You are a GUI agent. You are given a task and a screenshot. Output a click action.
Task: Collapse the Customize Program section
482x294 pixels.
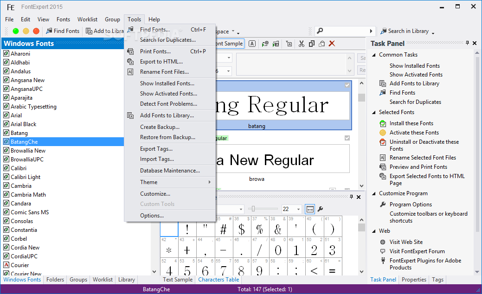point(374,193)
